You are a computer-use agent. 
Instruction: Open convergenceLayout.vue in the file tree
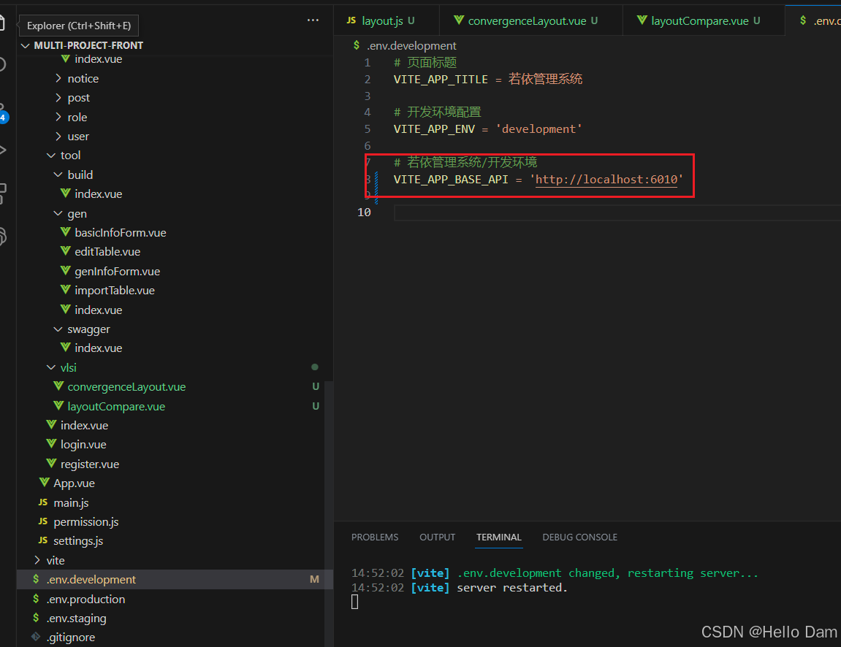coord(126,387)
